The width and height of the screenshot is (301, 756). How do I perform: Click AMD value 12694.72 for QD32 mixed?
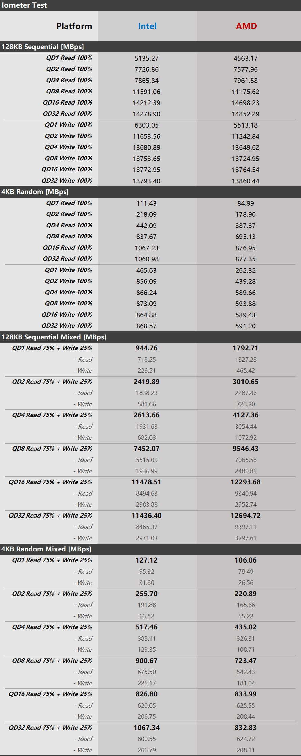(x=246, y=516)
